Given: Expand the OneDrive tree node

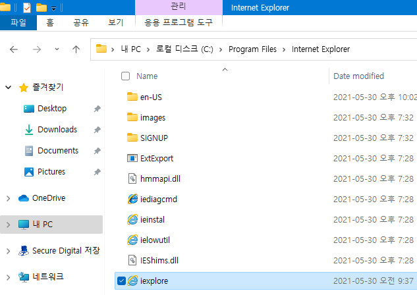Looking at the screenshot, I should pyautogui.click(x=9, y=198).
